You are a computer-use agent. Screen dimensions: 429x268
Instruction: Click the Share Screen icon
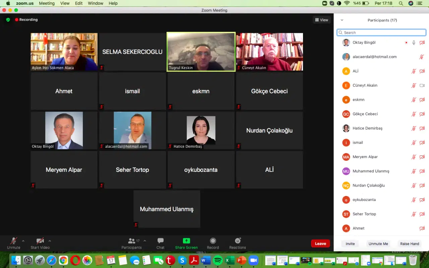(186, 241)
